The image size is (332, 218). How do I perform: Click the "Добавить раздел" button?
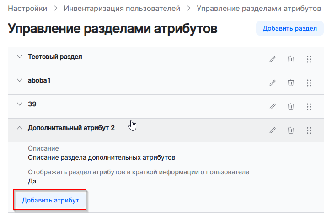coord(289,28)
